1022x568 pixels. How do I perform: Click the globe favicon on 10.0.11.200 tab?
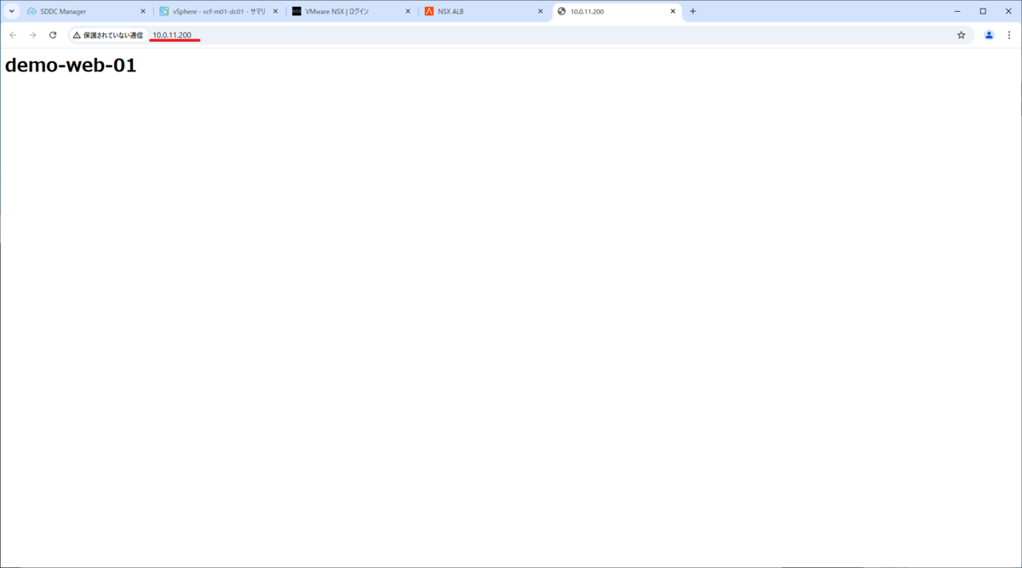click(561, 11)
